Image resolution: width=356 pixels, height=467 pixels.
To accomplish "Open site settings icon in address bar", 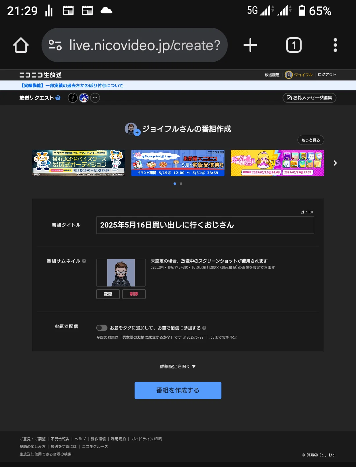I will click(x=55, y=45).
